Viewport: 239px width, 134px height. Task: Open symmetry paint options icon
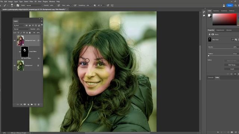pos(112,5)
